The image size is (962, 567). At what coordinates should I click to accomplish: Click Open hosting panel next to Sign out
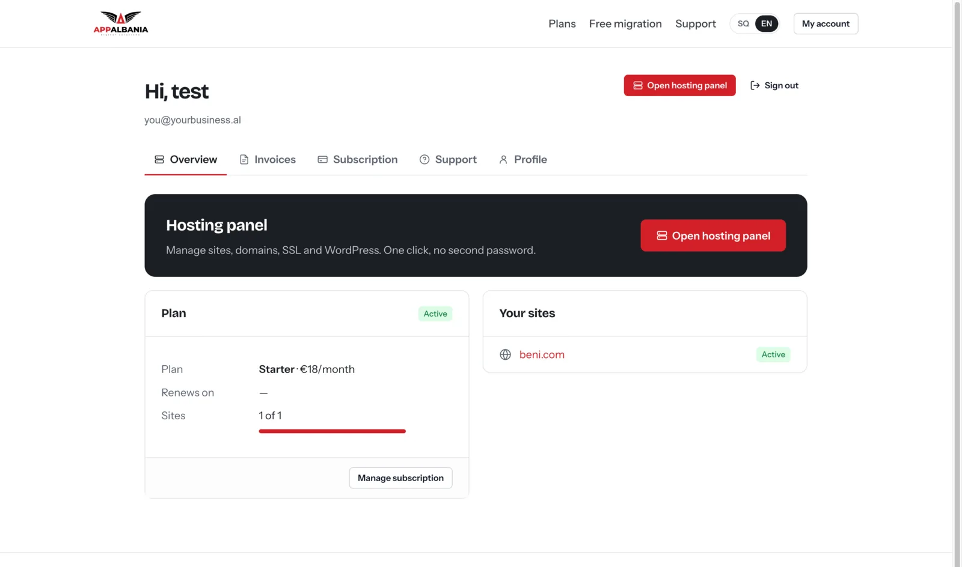pos(679,85)
